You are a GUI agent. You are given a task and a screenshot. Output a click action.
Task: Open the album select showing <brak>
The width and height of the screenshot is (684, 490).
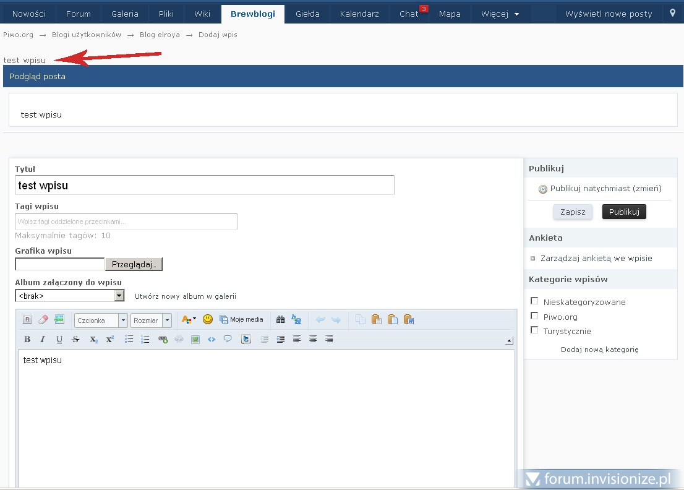(70, 296)
